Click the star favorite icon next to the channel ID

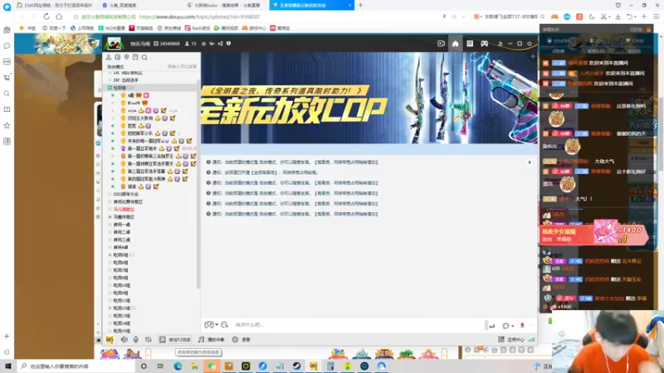203,44
